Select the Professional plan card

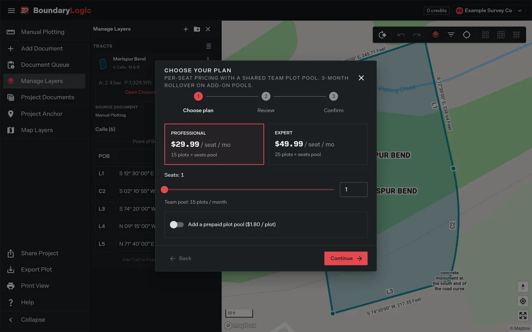click(214, 144)
